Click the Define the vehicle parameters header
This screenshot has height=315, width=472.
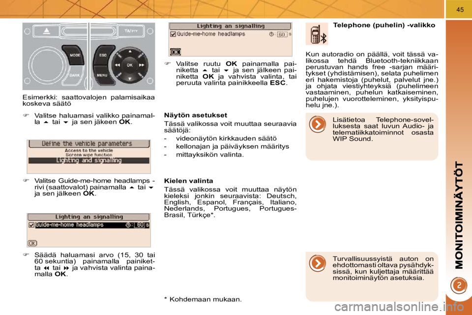point(89,144)
